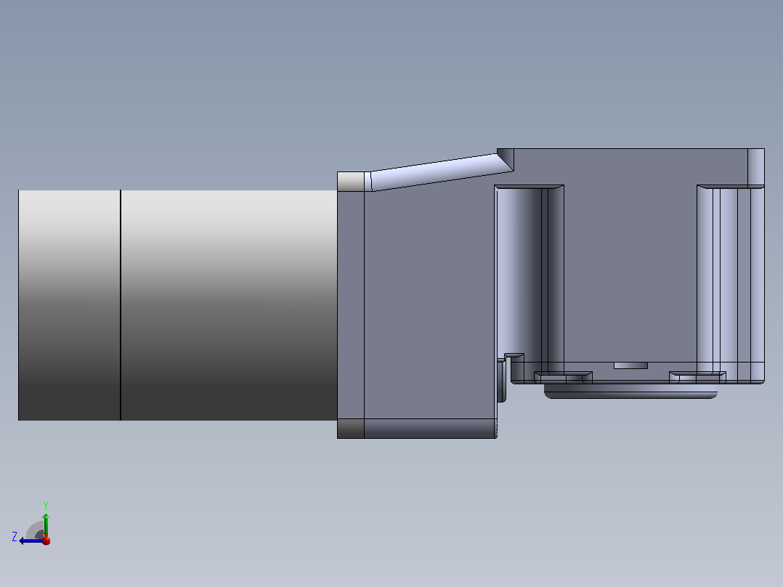The height and width of the screenshot is (587, 783).
Task: Select the sloped chamfer face atop the housing
Action: (x=442, y=172)
